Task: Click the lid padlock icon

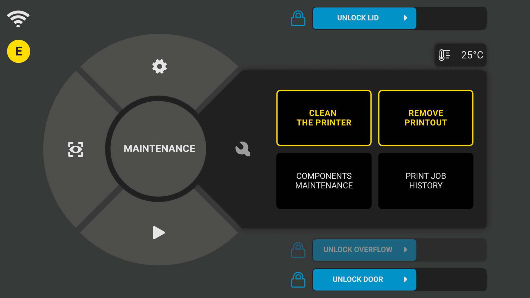Action: point(298,18)
